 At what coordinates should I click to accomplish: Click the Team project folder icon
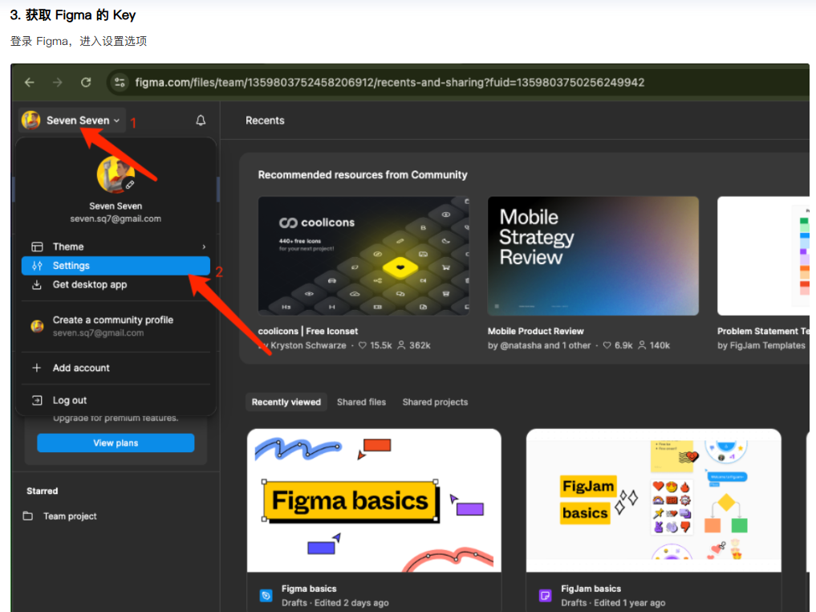28,516
